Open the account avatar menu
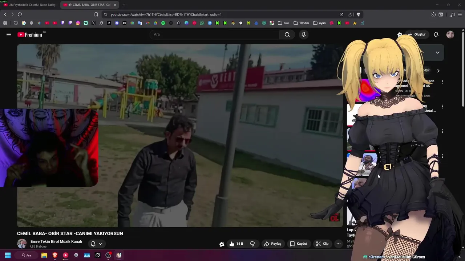Screen dimensions: 465x261 point(450,34)
